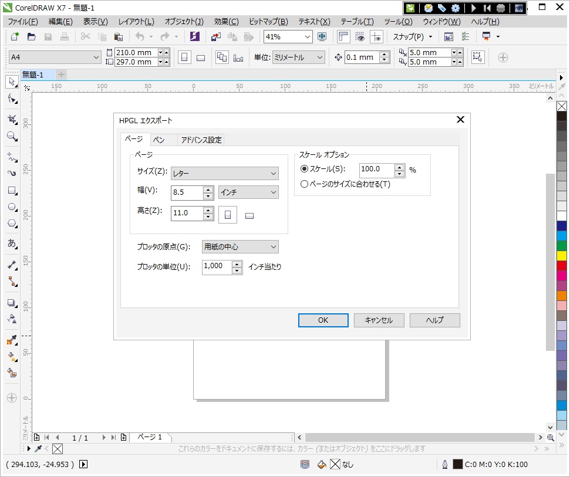
Task: Expand the document palette flyout arrow
Action: pos(29,449)
